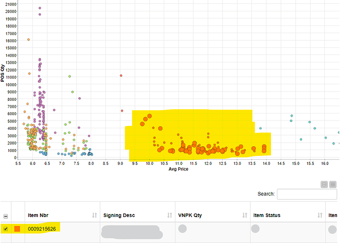
Task: Click the gray circle in VNPK Qty cell
Action: pyautogui.click(x=182, y=229)
